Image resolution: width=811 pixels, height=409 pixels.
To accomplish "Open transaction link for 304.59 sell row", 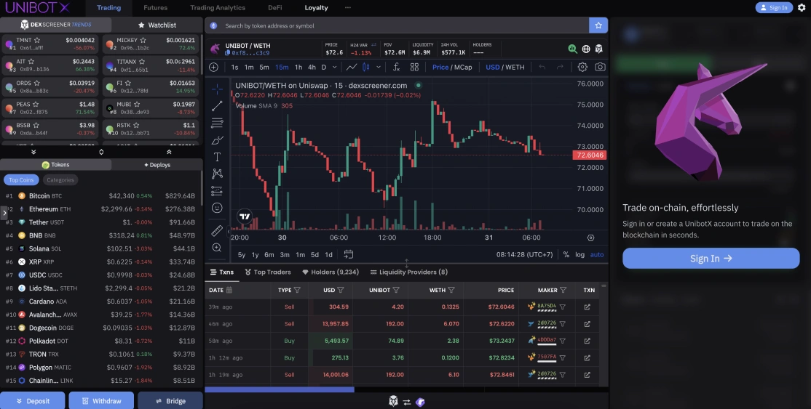I will pos(587,307).
